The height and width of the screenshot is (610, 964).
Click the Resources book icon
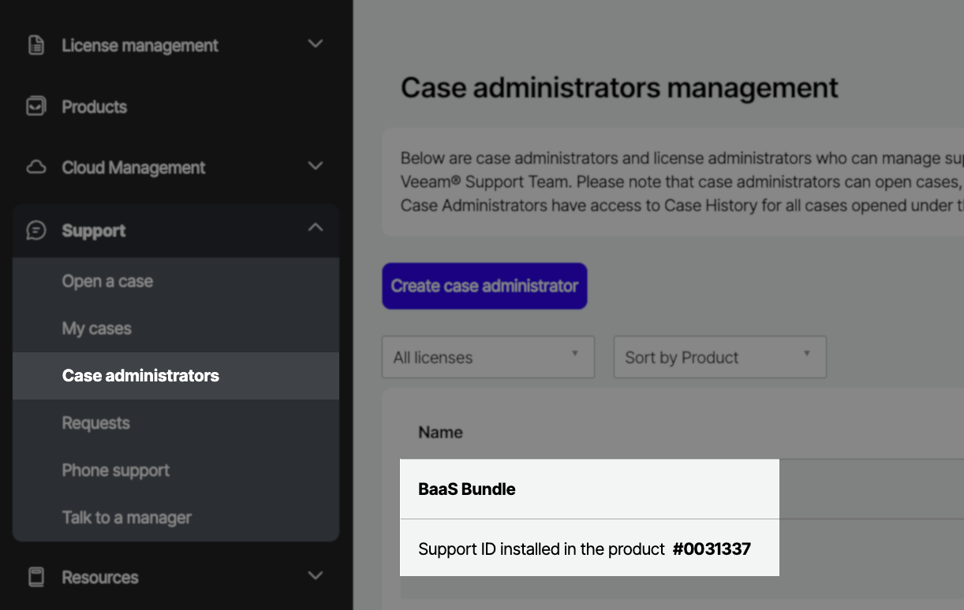point(36,577)
